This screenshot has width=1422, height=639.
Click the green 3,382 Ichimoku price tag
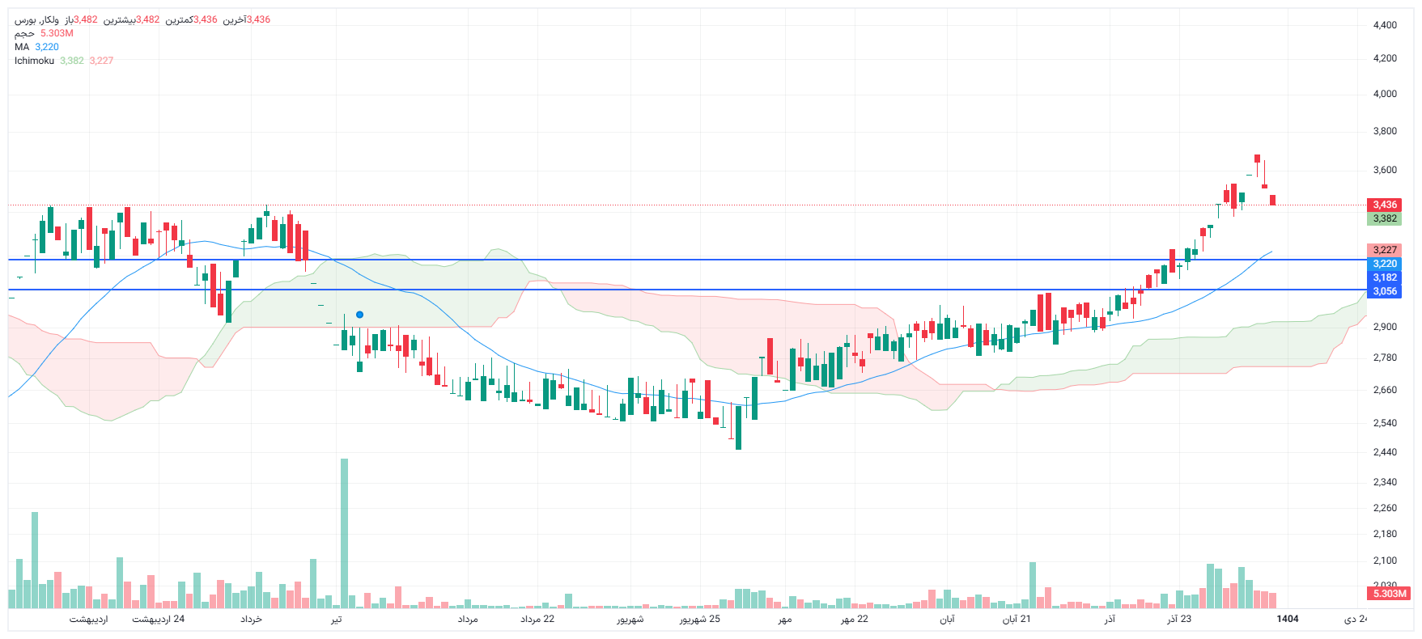click(x=1384, y=218)
